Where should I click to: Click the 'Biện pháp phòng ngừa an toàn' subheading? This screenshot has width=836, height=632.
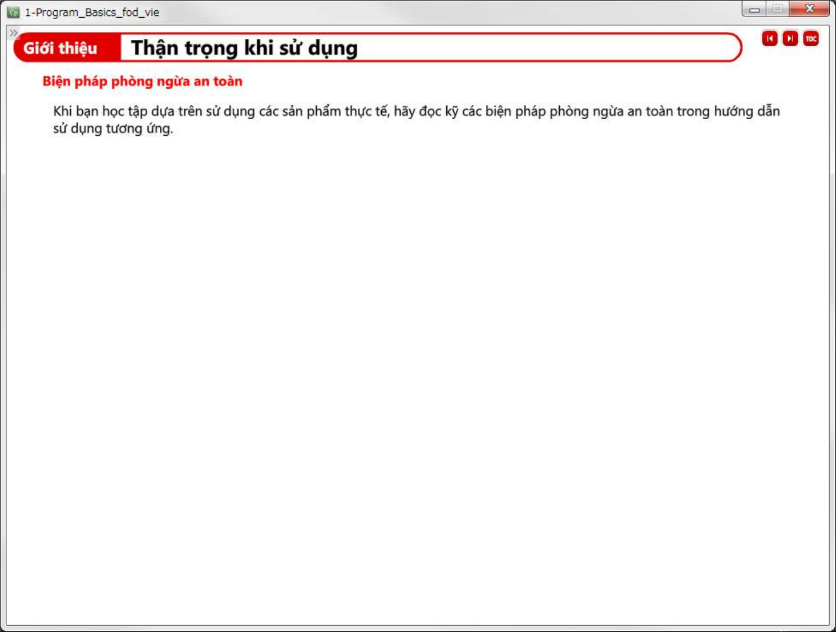coord(142,81)
